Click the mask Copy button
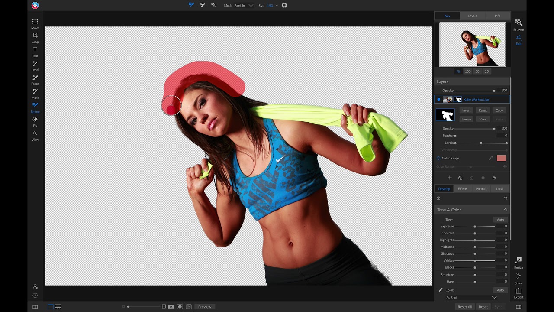 pos(499,110)
